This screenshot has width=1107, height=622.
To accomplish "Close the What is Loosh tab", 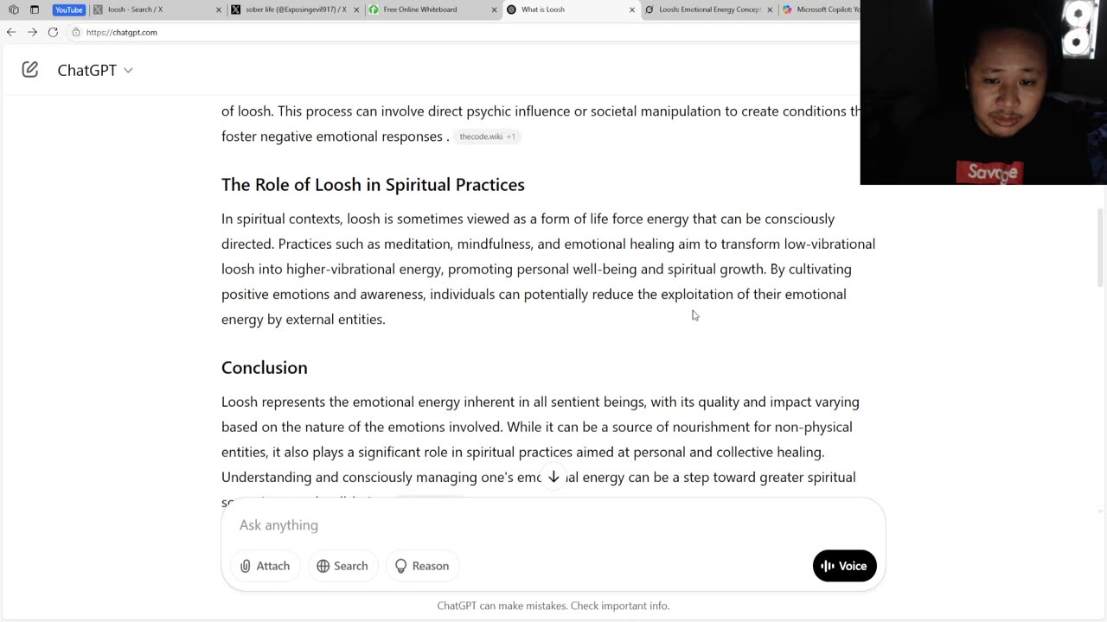I will 632,10.
